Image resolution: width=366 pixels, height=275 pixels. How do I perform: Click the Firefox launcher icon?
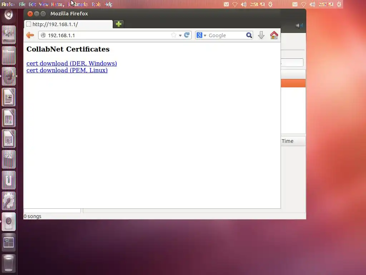coord(9,76)
